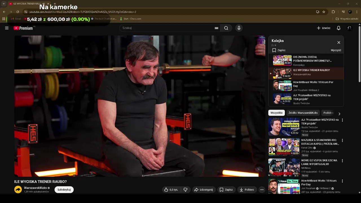Like the video with 6,5 tys.

pos(171,190)
